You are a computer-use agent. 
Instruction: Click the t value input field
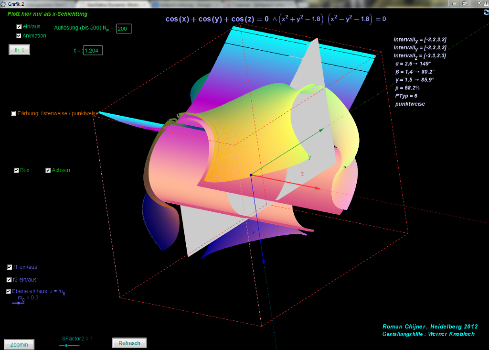coord(93,50)
